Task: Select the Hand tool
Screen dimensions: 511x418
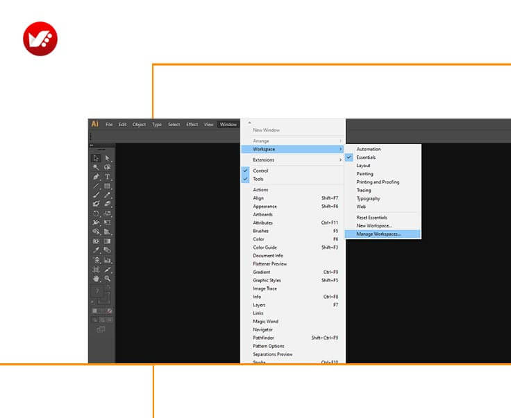Action: [96, 279]
